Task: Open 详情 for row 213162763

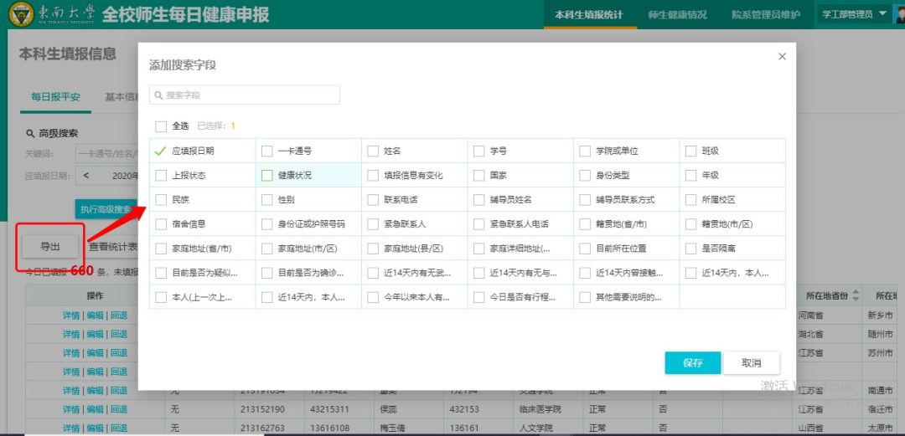Action: [x=71, y=428]
